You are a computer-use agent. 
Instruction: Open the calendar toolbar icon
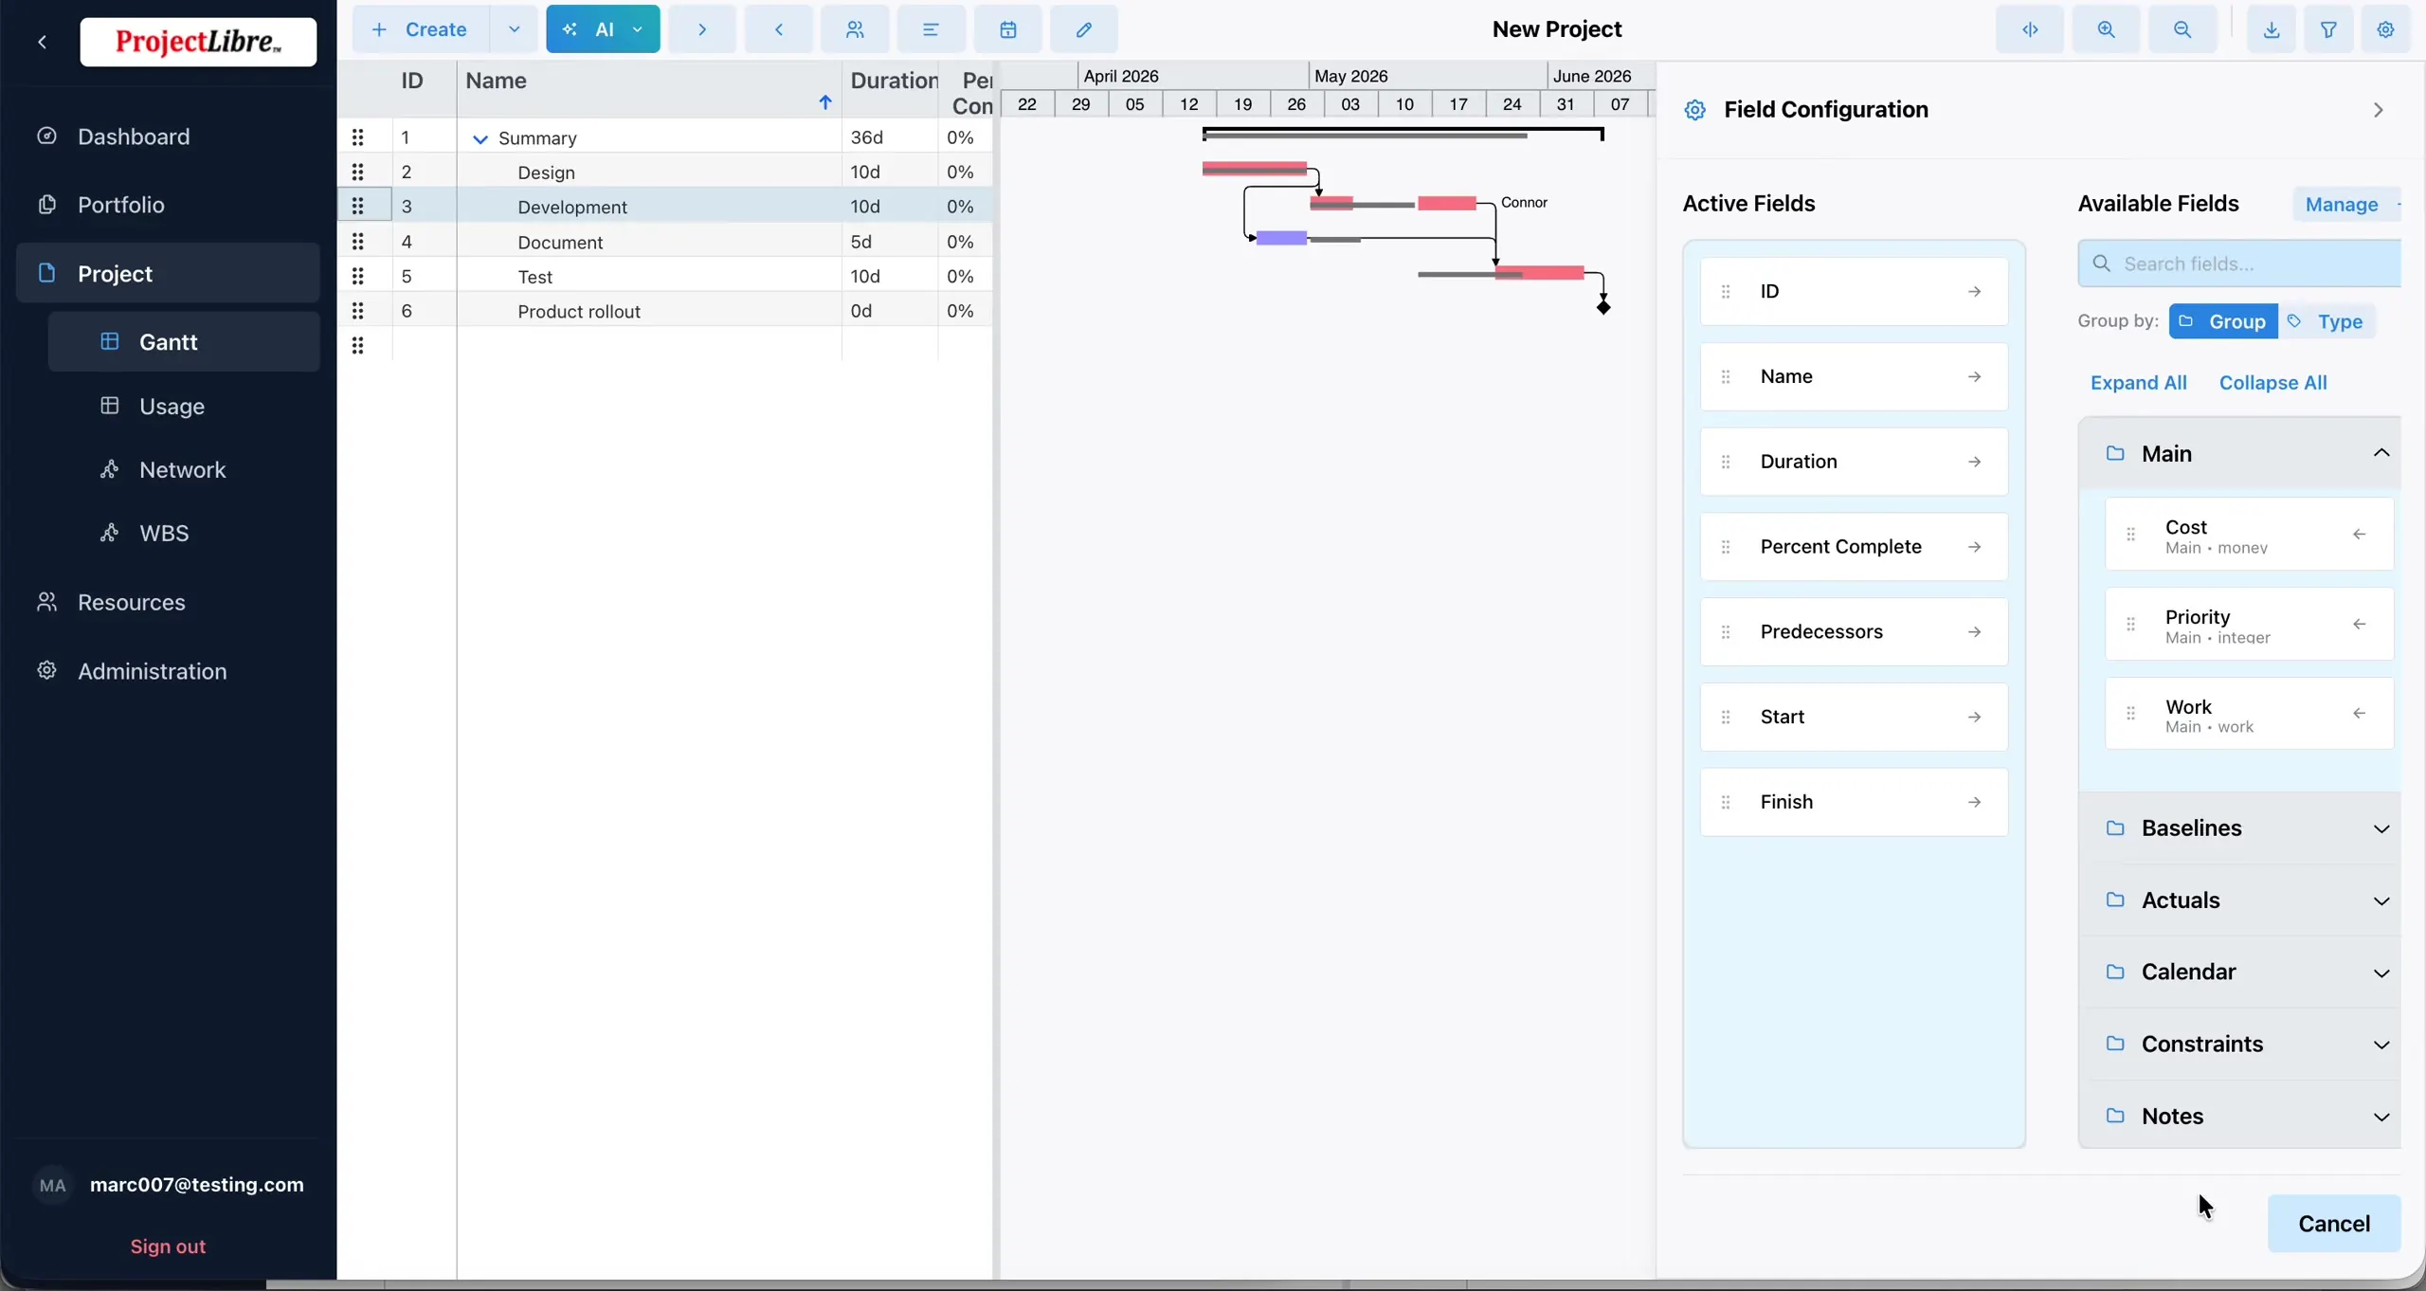(x=1007, y=29)
